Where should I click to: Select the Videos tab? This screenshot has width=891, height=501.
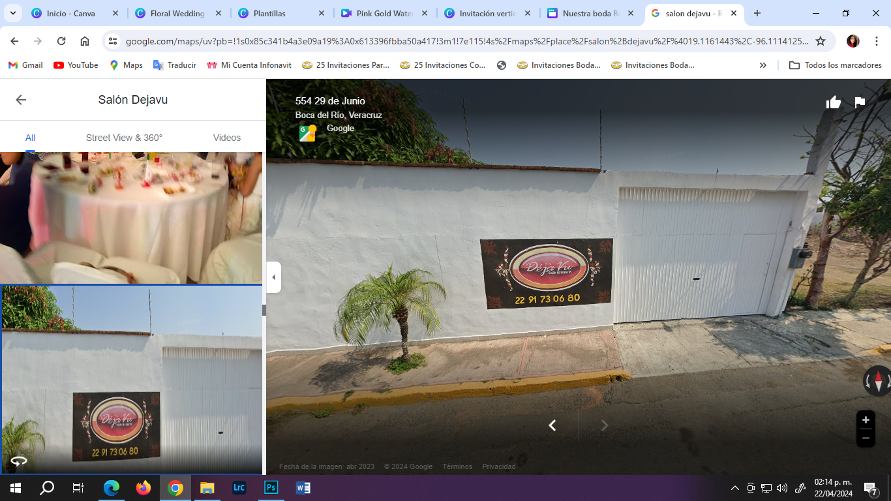tap(226, 138)
